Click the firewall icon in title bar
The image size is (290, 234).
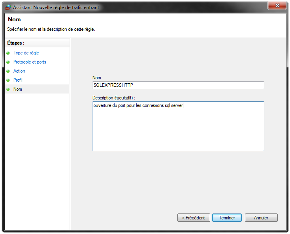[8, 7]
